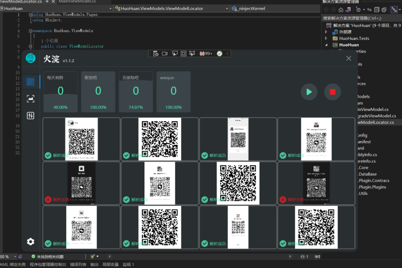Open settings gear in the 火浣 app
This screenshot has width=402, height=268.
coord(31,242)
